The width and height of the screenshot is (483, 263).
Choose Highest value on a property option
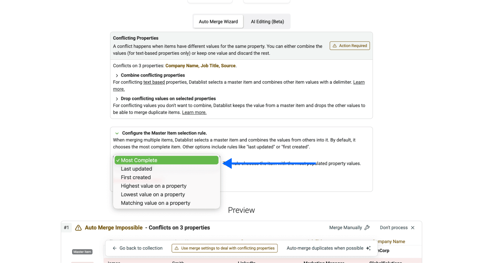click(x=153, y=186)
